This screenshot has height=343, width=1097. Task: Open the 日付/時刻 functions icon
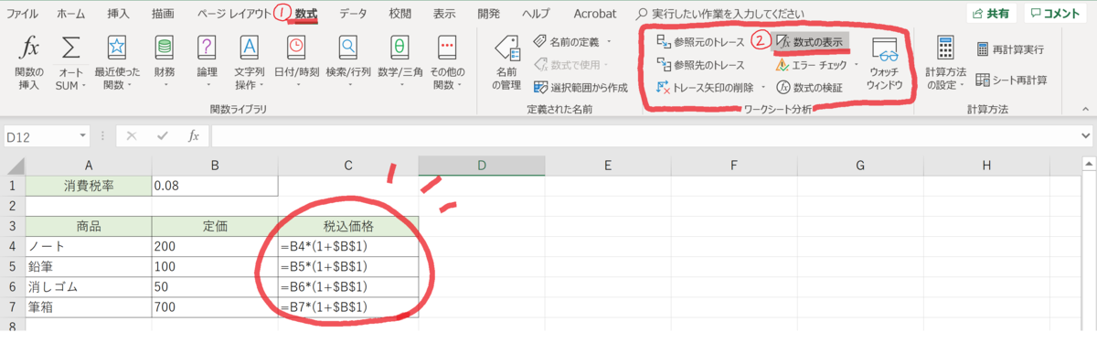[296, 47]
